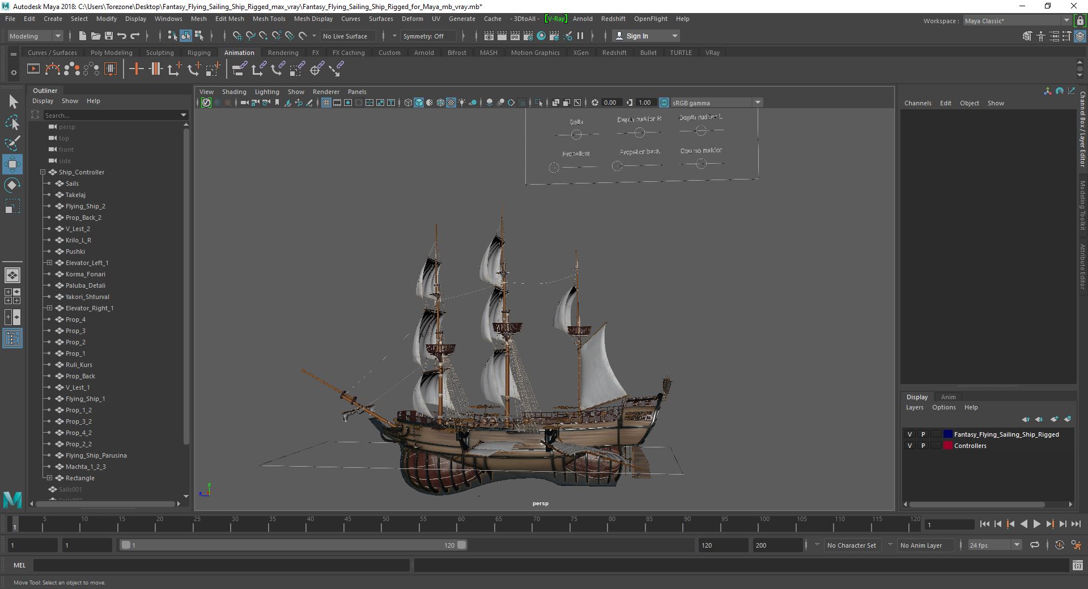Activate the Paint selection tool
This screenshot has height=589, width=1088.
pos(12,143)
